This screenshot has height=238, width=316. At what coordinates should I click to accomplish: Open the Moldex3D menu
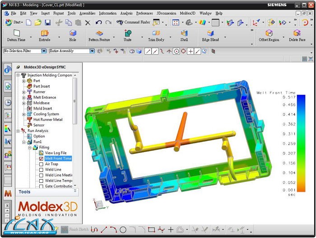click(188, 13)
